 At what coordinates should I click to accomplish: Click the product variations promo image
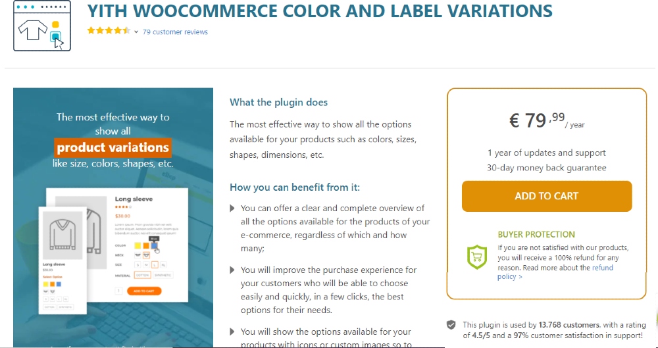113,218
